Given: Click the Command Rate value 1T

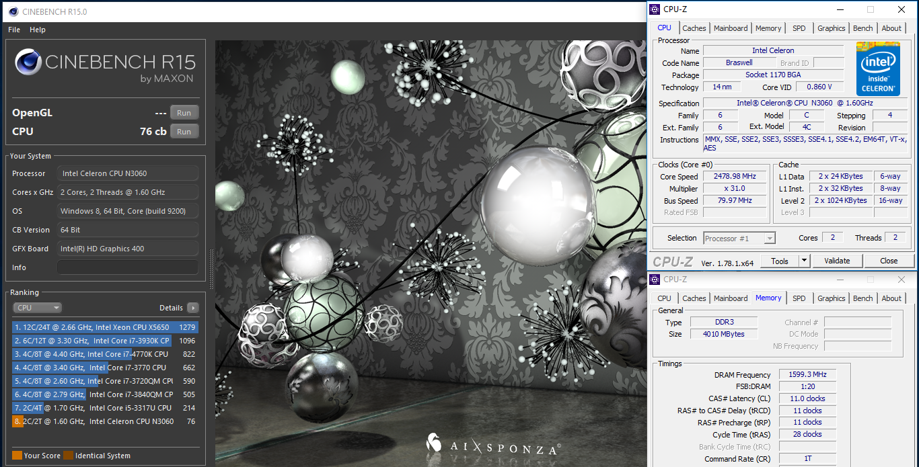Looking at the screenshot, I should [x=809, y=459].
